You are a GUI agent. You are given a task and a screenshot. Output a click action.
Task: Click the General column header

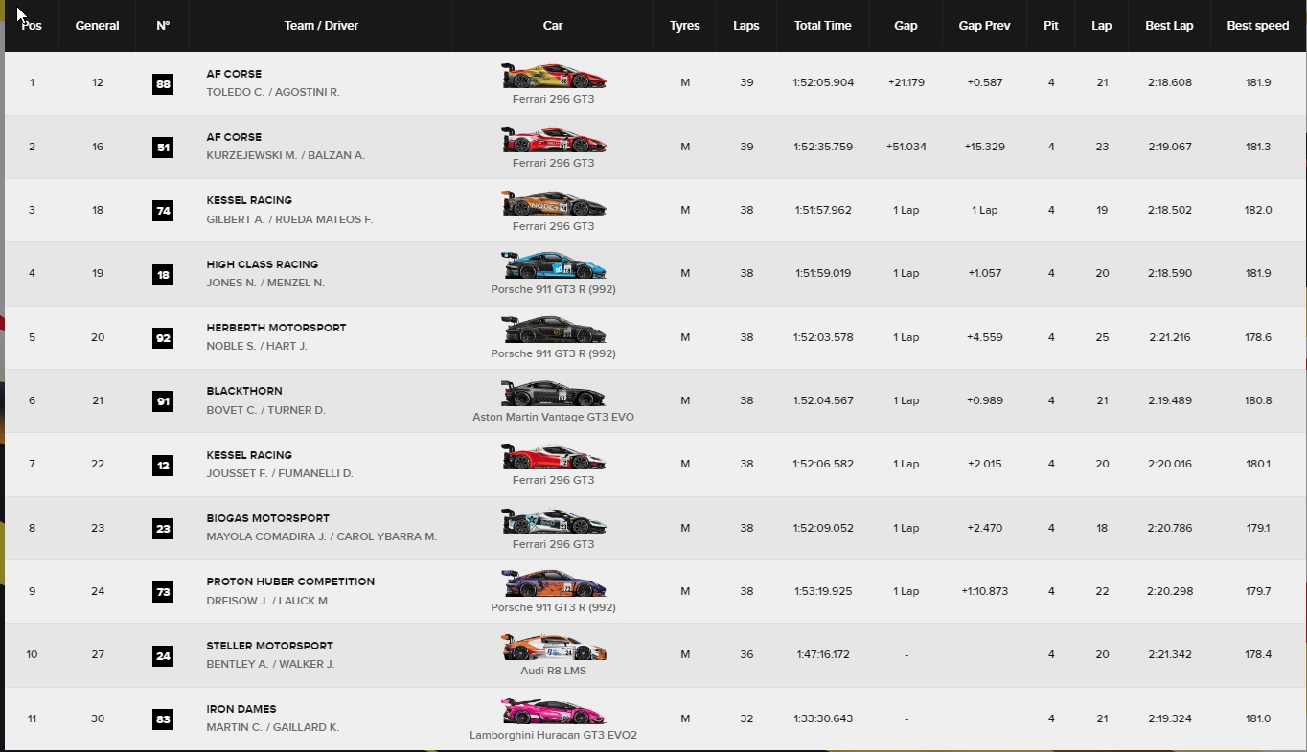(x=97, y=26)
